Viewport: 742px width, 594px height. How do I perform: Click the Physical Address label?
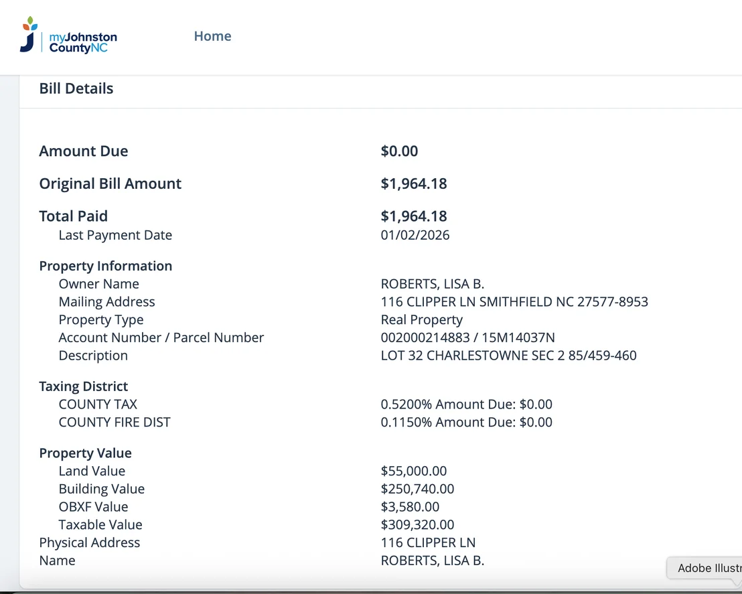[90, 543]
